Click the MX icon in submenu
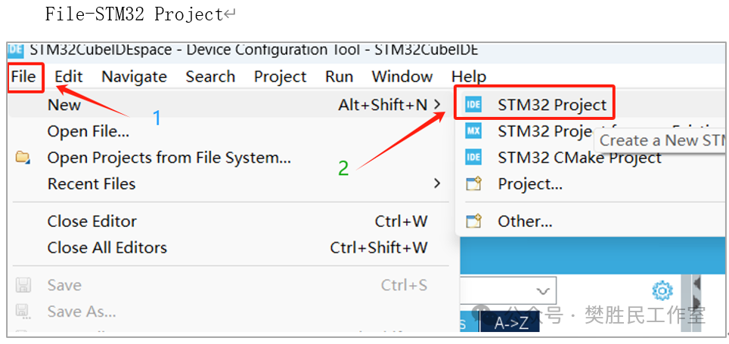 pos(473,132)
